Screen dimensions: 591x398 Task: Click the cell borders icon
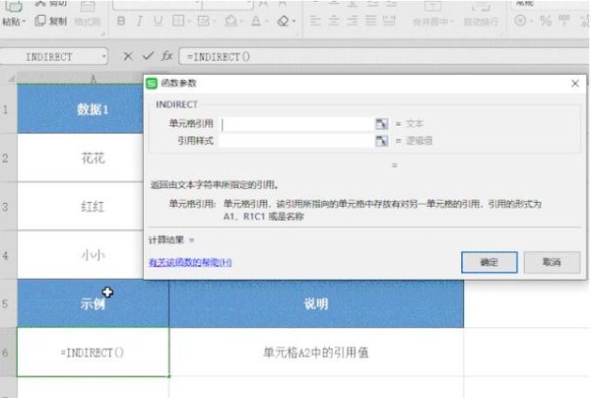click(x=178, y=21)
